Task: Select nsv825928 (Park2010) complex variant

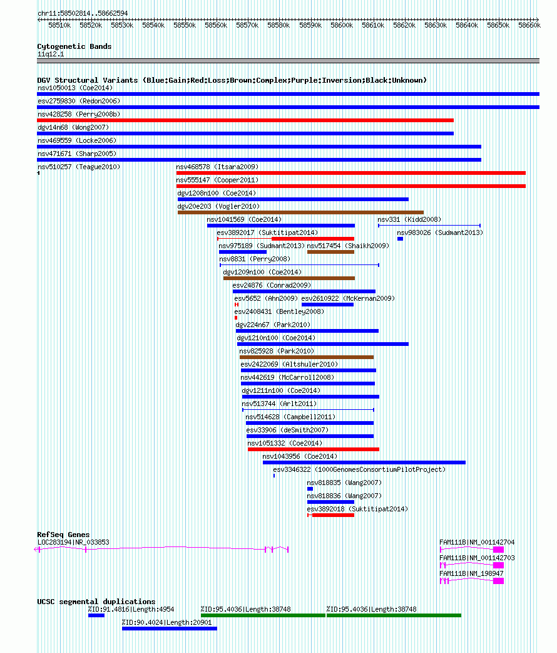Action: point(307,357)
